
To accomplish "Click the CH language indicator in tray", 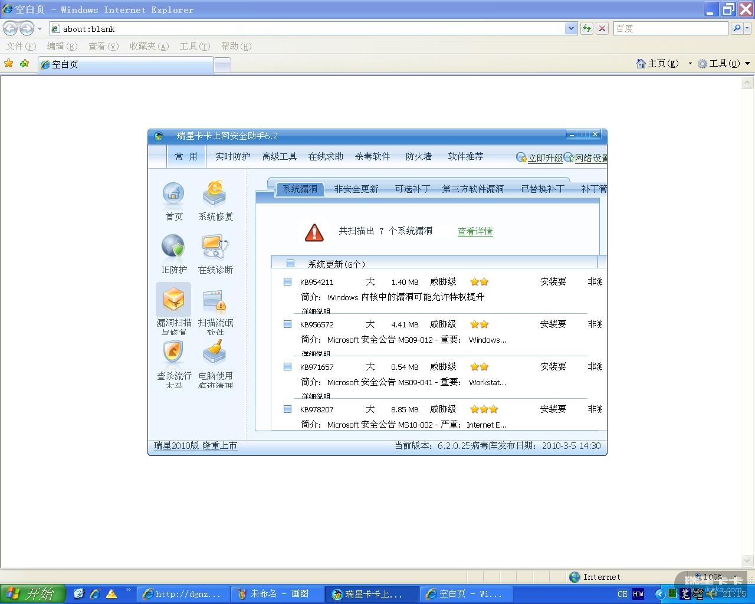I will [623, 594].
